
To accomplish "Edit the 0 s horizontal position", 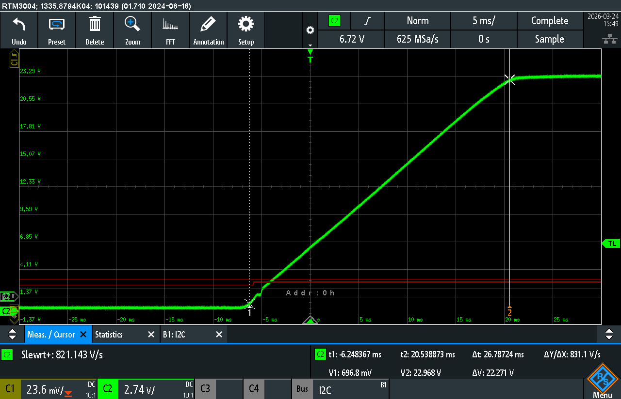I will (x=484, y=39).
